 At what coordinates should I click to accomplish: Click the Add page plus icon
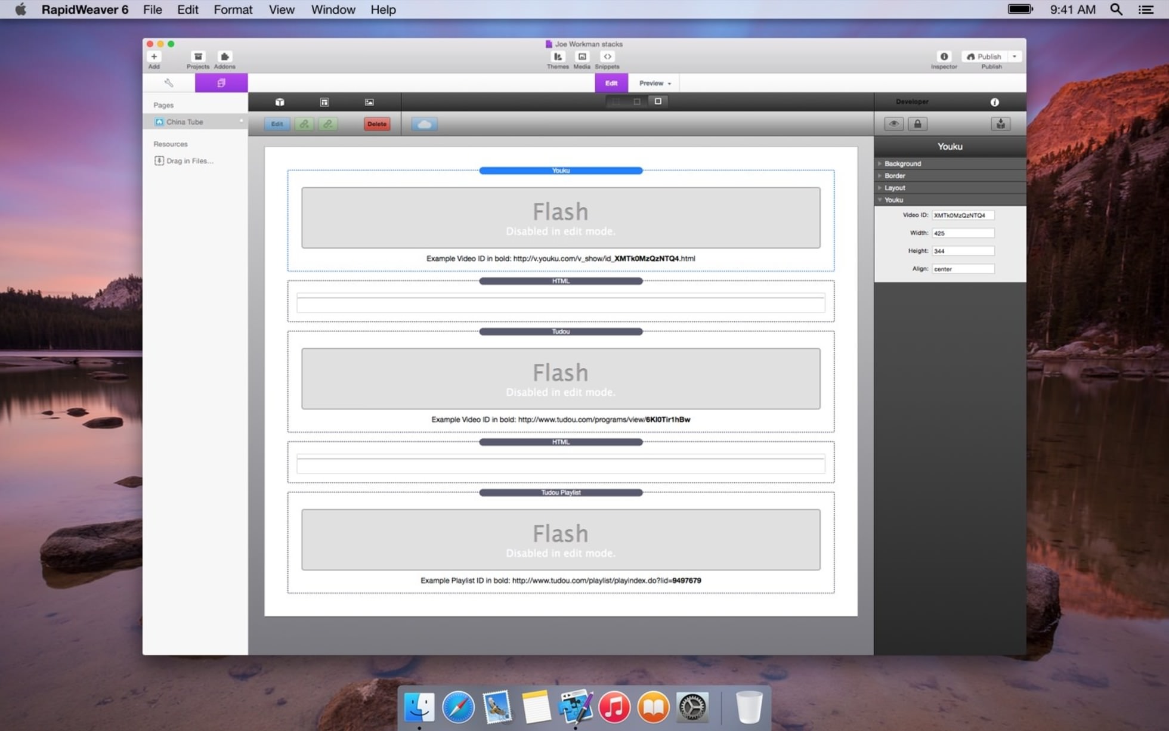click(x=154, y=57)
